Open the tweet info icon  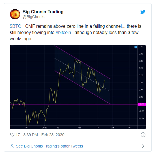point(143,135)
